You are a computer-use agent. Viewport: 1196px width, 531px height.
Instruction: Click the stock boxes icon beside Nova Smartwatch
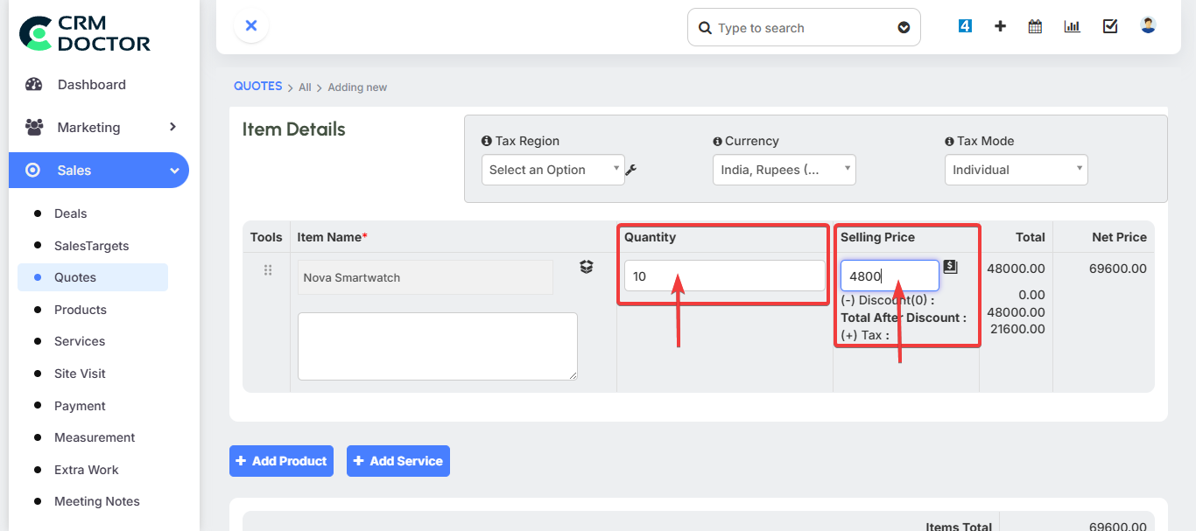587,267
